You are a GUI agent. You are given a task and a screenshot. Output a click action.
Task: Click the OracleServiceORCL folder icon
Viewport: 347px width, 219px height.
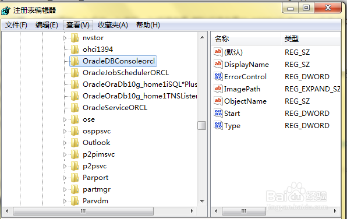pos(75,108)
